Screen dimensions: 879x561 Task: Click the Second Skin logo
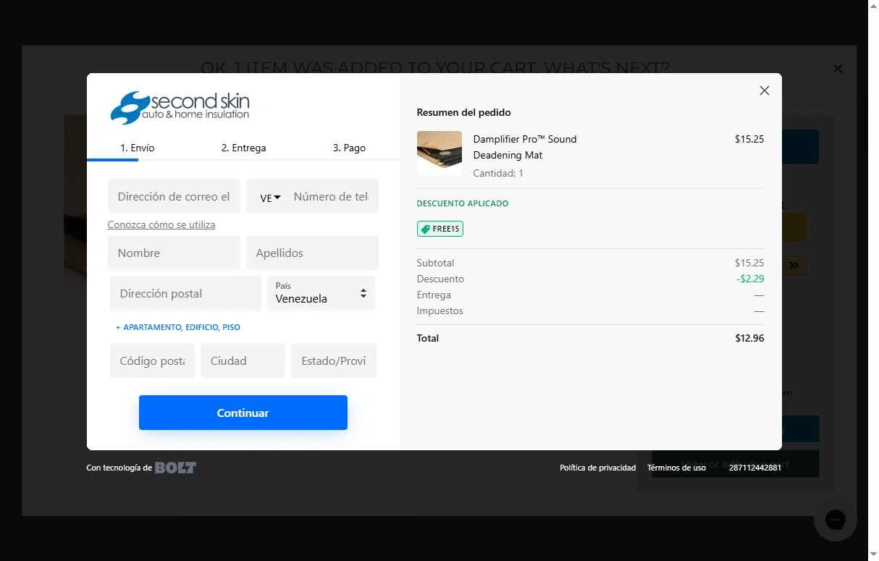pyautogui.click(x=180, y=107)
